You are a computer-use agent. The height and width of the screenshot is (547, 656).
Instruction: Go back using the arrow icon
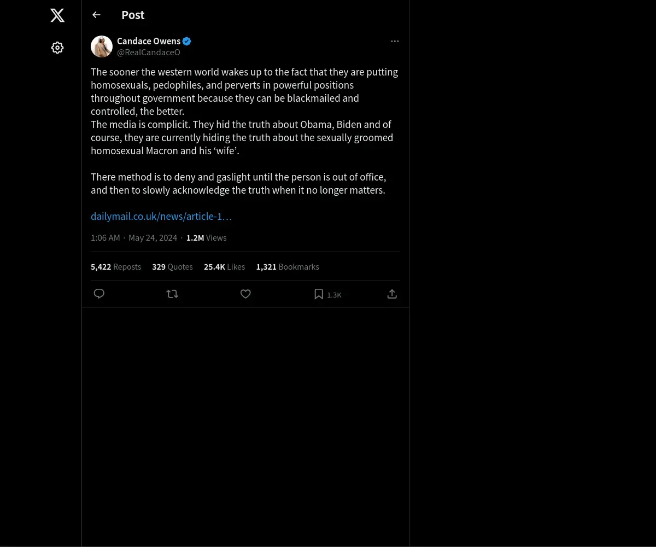[96, 15]
